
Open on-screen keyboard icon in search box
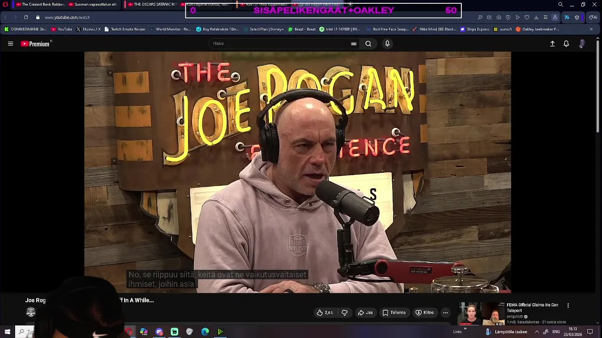click(x=354, y=44)
